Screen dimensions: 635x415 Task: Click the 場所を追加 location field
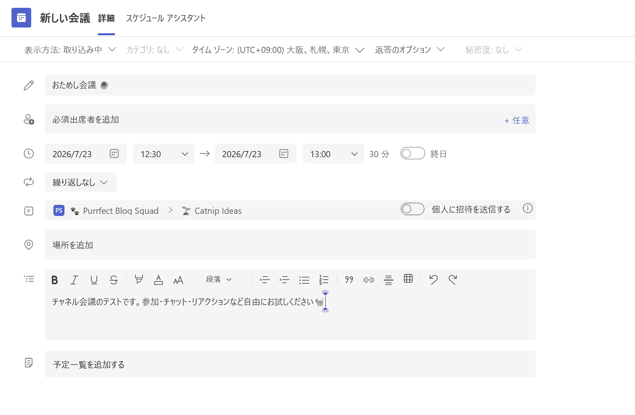290,245
